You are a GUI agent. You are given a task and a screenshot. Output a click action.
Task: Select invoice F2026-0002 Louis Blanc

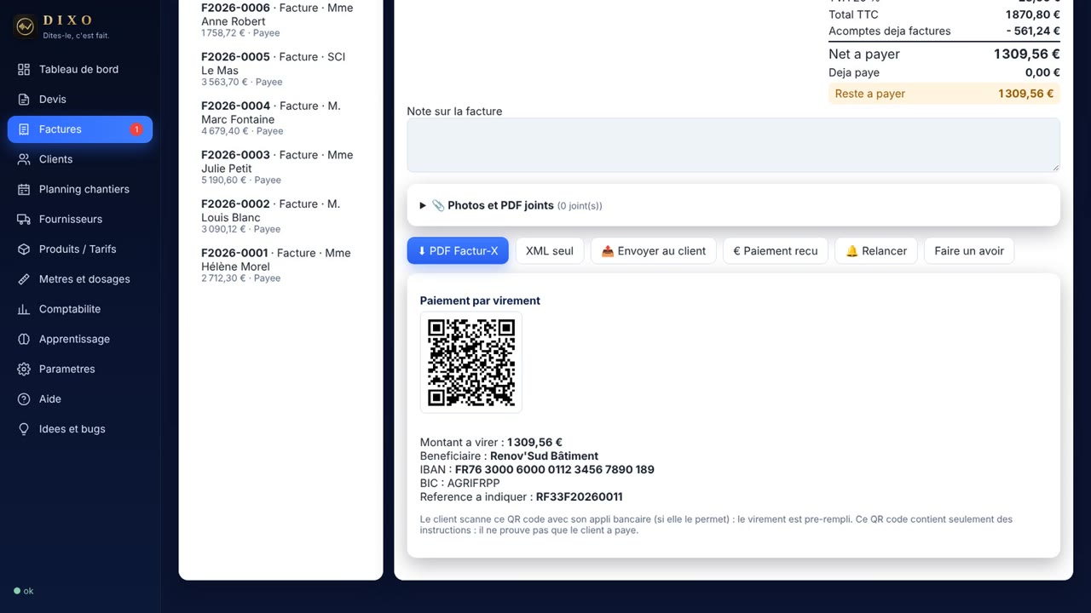(x=280, y=216)
